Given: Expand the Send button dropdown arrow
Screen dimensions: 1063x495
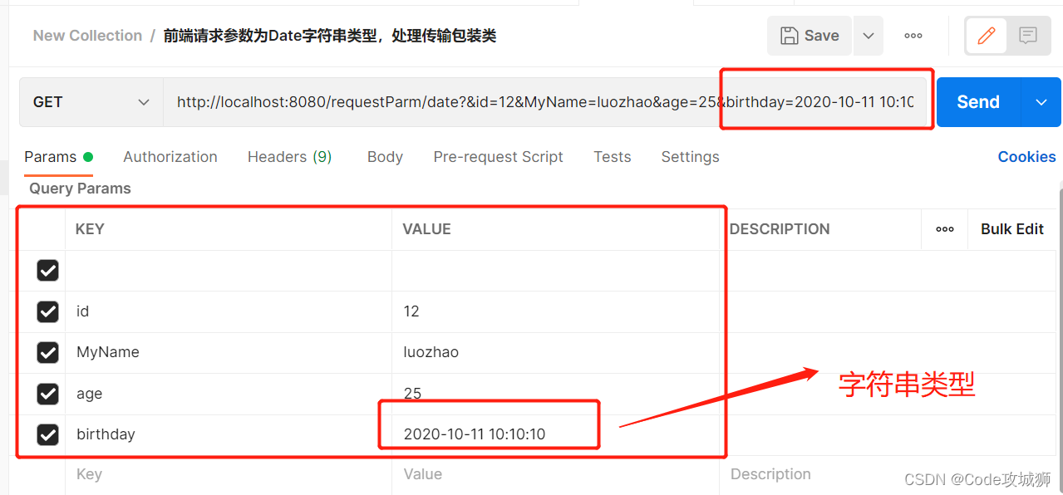Looking at the screenshot, I should [1041, 102].
